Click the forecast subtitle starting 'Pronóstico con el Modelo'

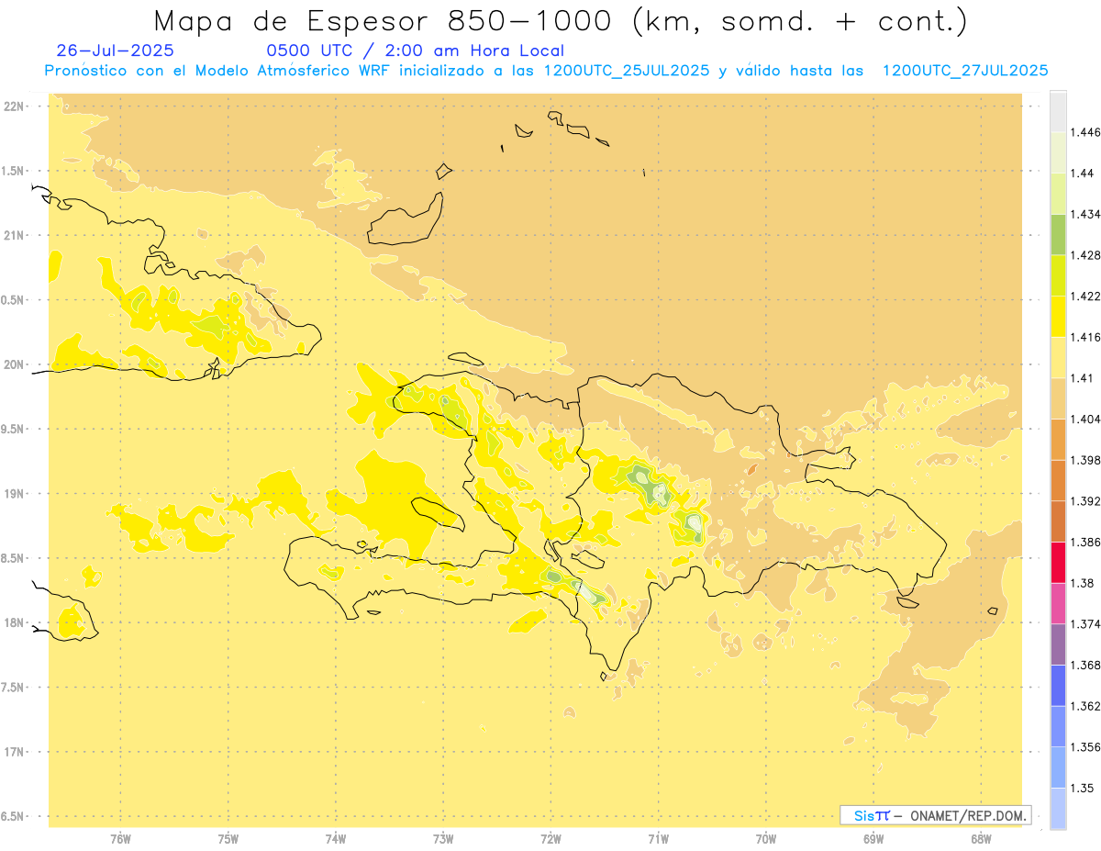click(x=546, y=71)
